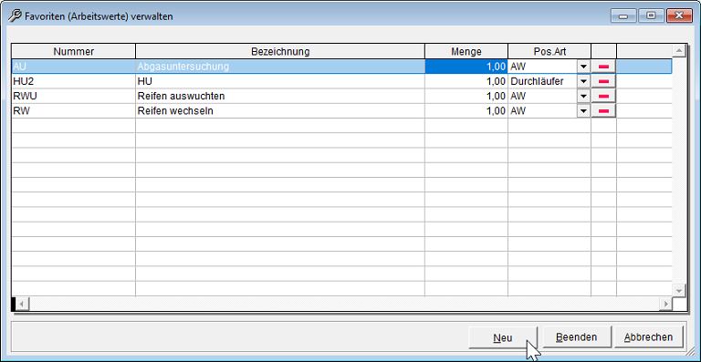Click the horizontal scrollbar right arrow
701x362 pixels.
click(x=666, y=304)
